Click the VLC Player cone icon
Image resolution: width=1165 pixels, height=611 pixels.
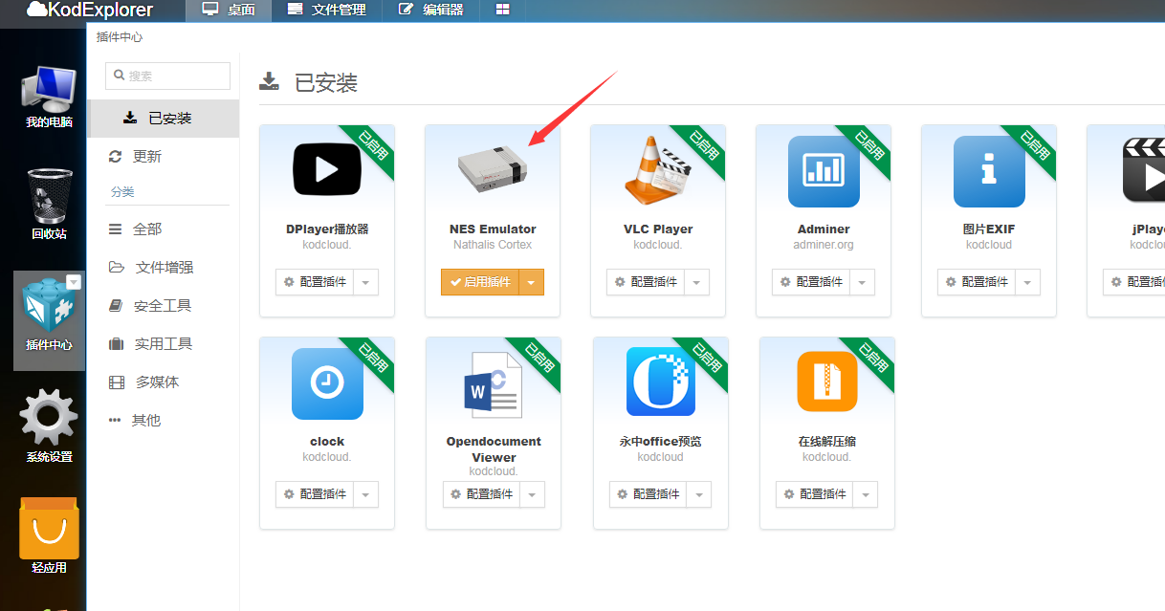pos(657,172)
